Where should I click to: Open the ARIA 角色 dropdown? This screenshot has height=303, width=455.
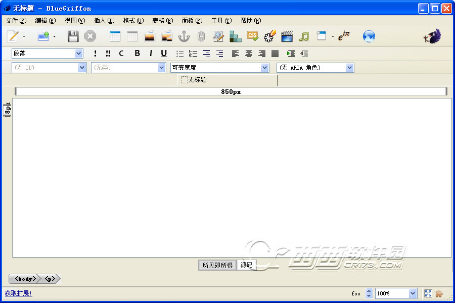tap(349, 68)
